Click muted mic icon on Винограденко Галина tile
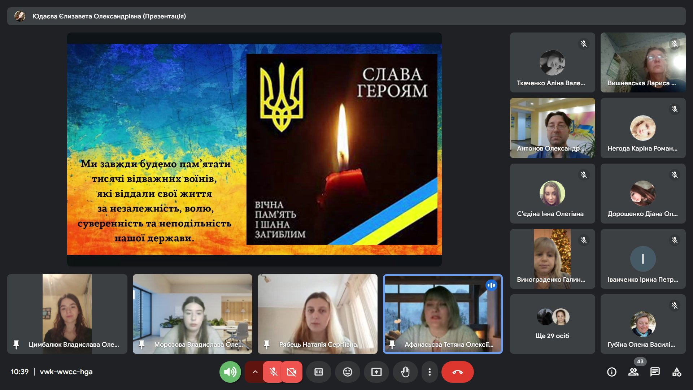 tap(584, 240)
